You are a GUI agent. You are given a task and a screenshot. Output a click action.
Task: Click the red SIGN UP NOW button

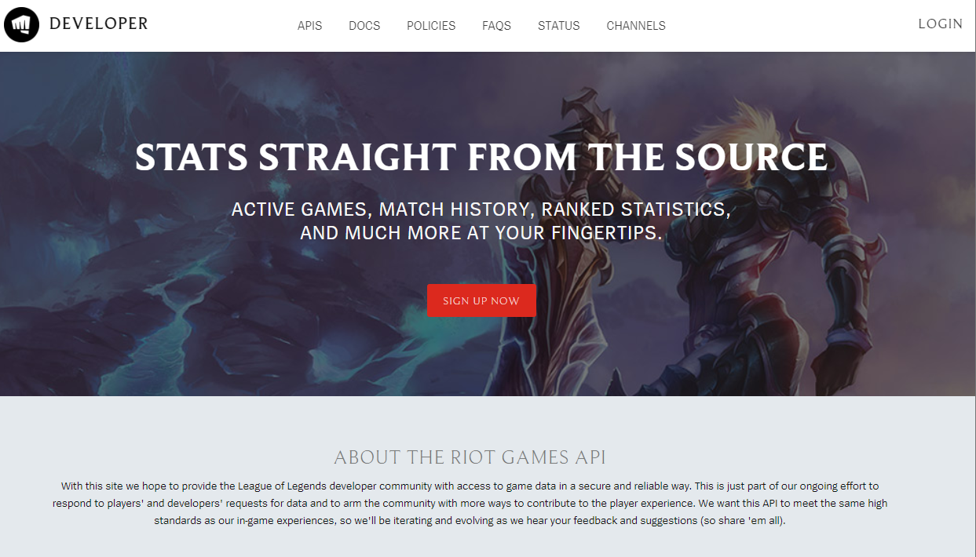tap(481, 300)
